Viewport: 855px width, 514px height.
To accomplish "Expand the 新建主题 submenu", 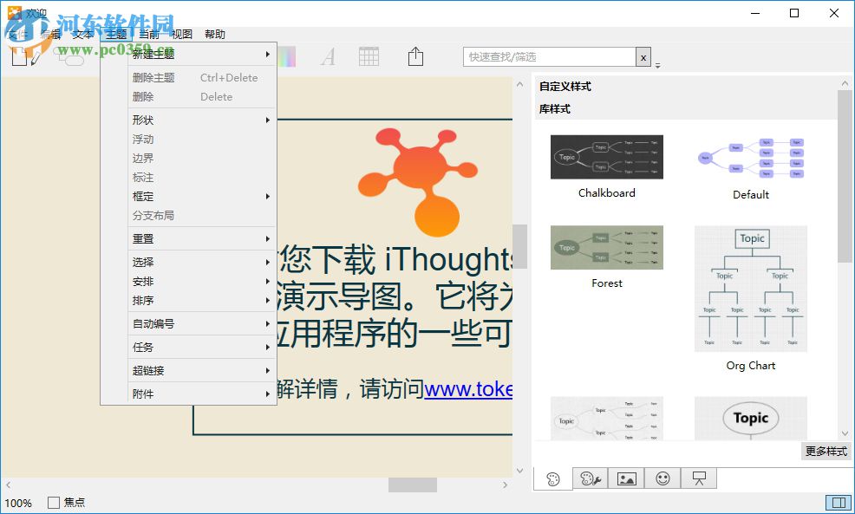I will tap(154, 52).
